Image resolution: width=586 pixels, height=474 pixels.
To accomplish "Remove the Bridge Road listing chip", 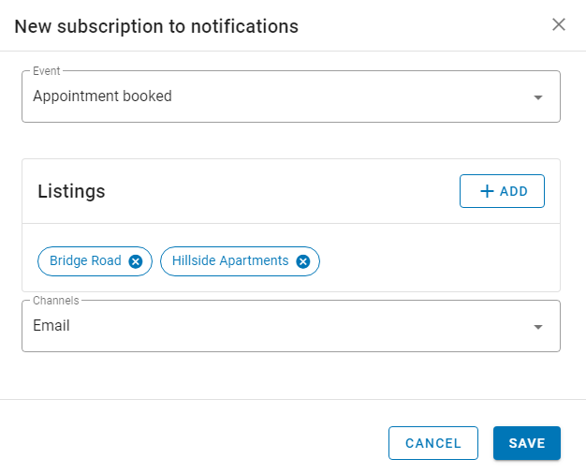I will (x=136, y=261).
